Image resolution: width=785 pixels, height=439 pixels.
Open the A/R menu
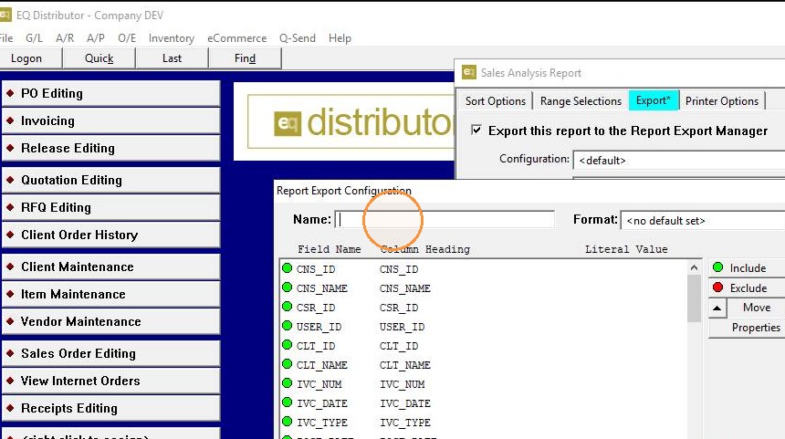65,38
